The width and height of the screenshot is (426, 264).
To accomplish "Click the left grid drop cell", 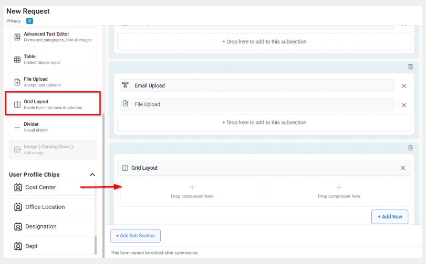I will [192, 191].
